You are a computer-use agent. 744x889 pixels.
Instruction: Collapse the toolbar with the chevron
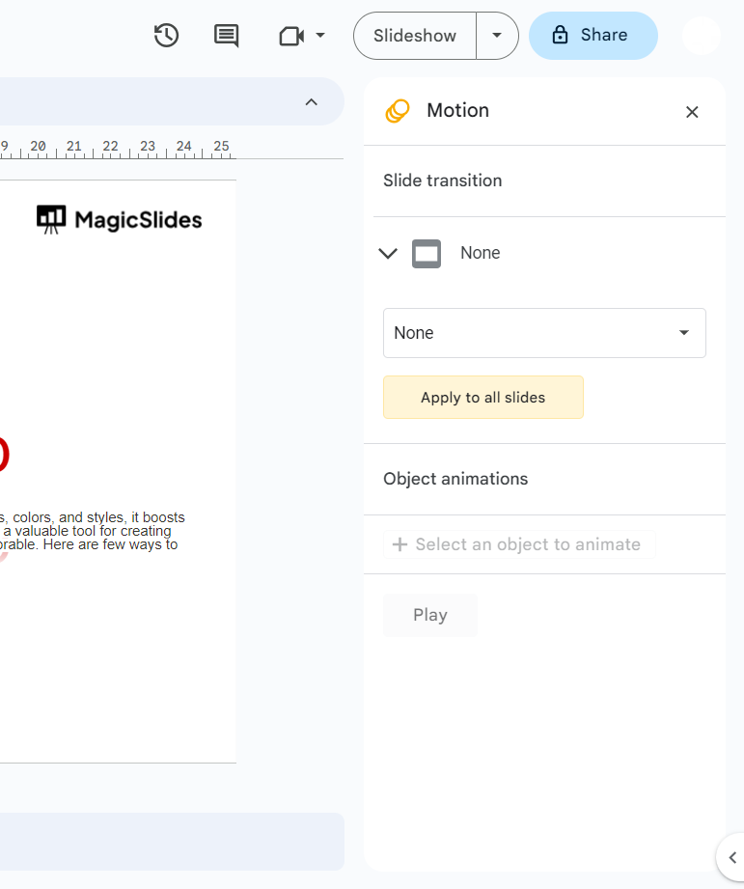pos(311,101)
